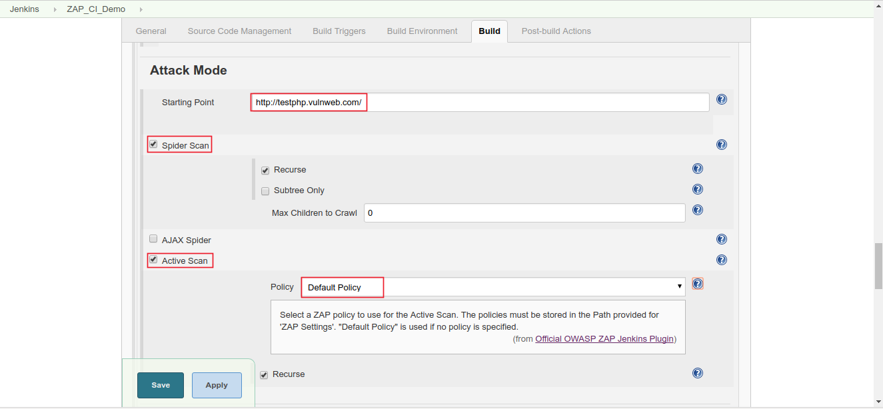Open the Official OWASP ZAP Jenkins Plugin link

(604, 338)
